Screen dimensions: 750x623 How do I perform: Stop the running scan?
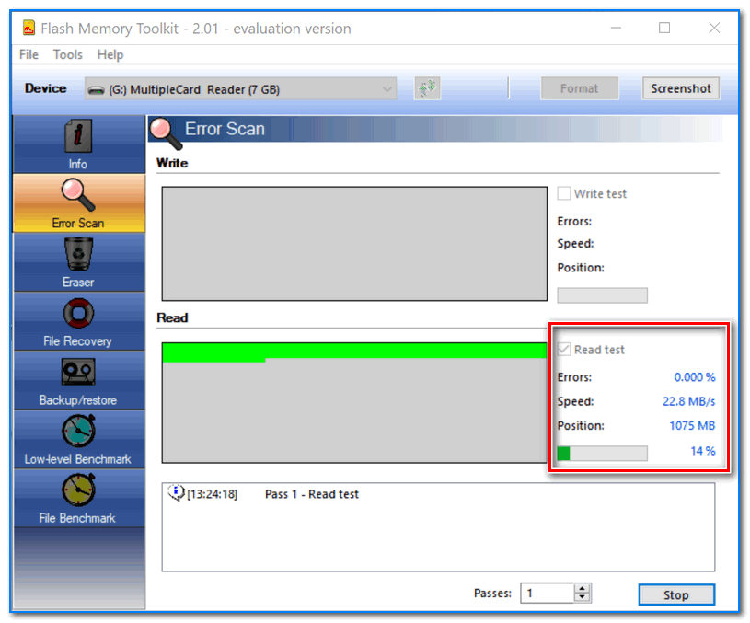676,594
